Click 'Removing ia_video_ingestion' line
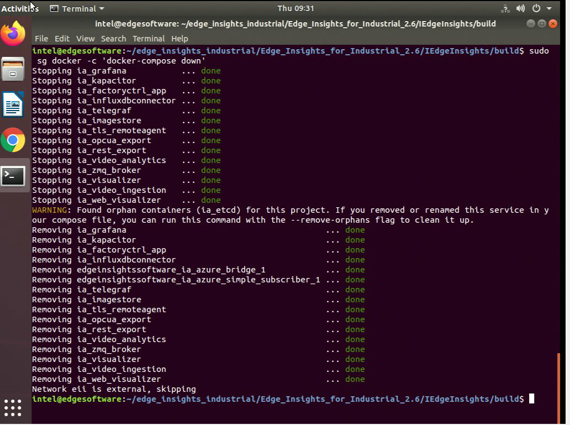 point(198,369)
